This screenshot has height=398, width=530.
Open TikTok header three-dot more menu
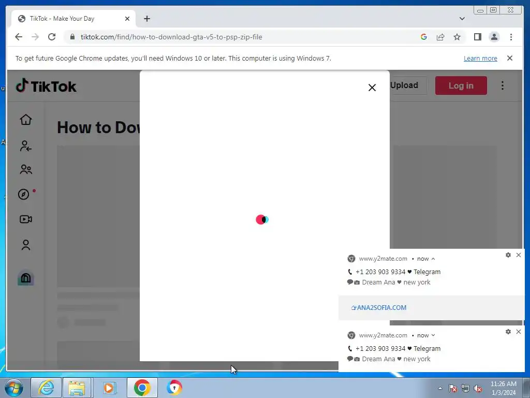[x=502, y=86]
